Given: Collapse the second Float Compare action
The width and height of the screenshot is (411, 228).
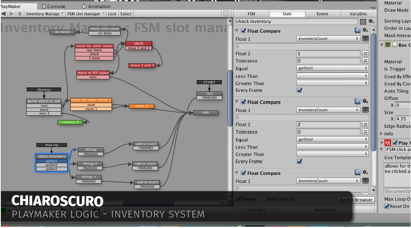Looking at the screenshot, I should (237, 102).
